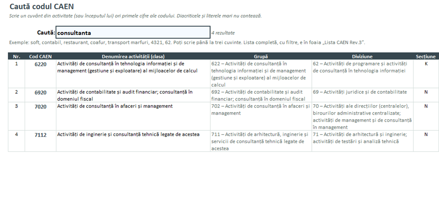Click the 'Caută codul CAEN' title
Viewport: 439px width, 210px height.
42,6
